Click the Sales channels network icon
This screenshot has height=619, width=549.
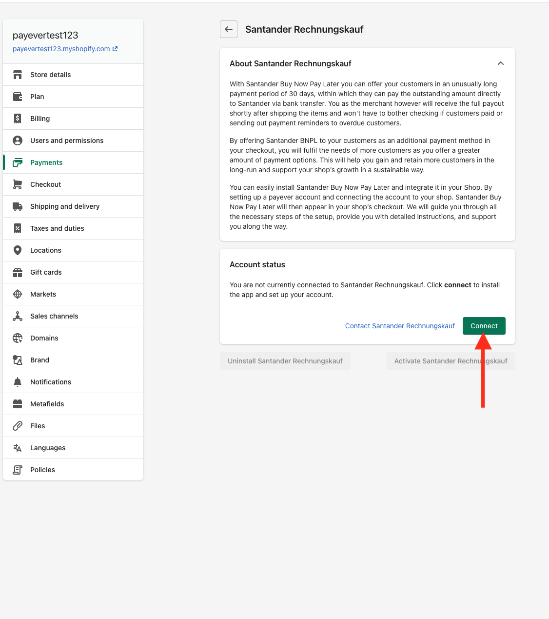(18, 316)
